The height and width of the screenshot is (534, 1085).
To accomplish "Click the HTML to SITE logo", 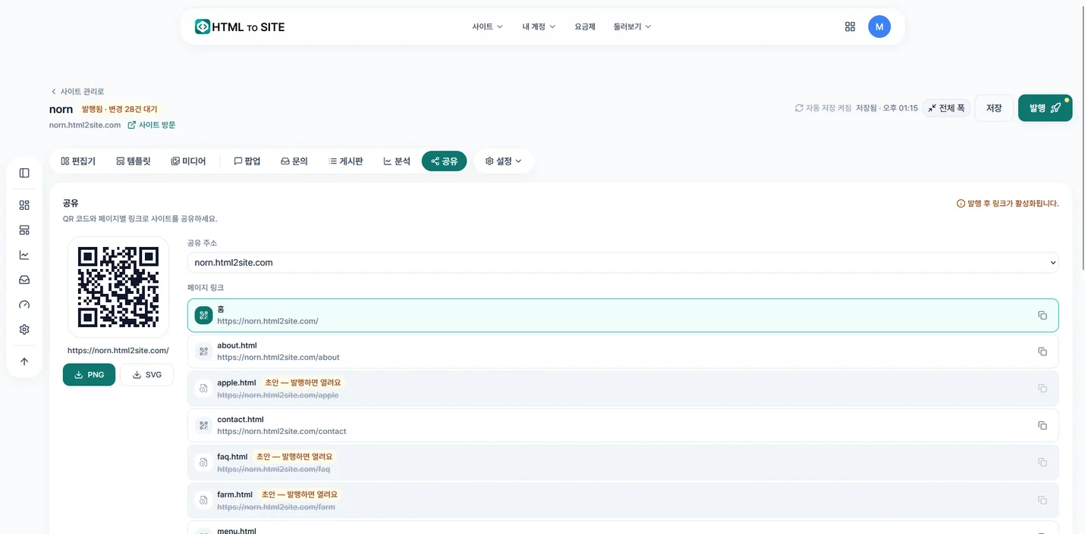I will pyautogui.click(x=240, y=27).
